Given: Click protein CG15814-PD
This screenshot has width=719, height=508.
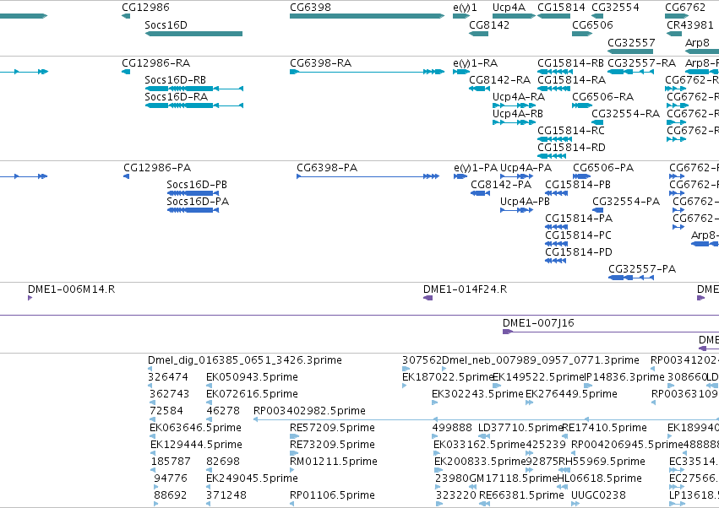Looking at the screenshot, I should pyautogui.click(x=555, y=261).
